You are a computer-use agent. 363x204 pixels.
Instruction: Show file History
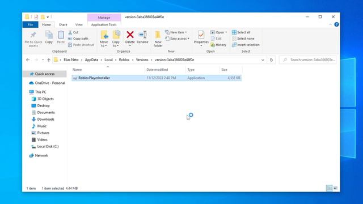click(x=218, y=45)
